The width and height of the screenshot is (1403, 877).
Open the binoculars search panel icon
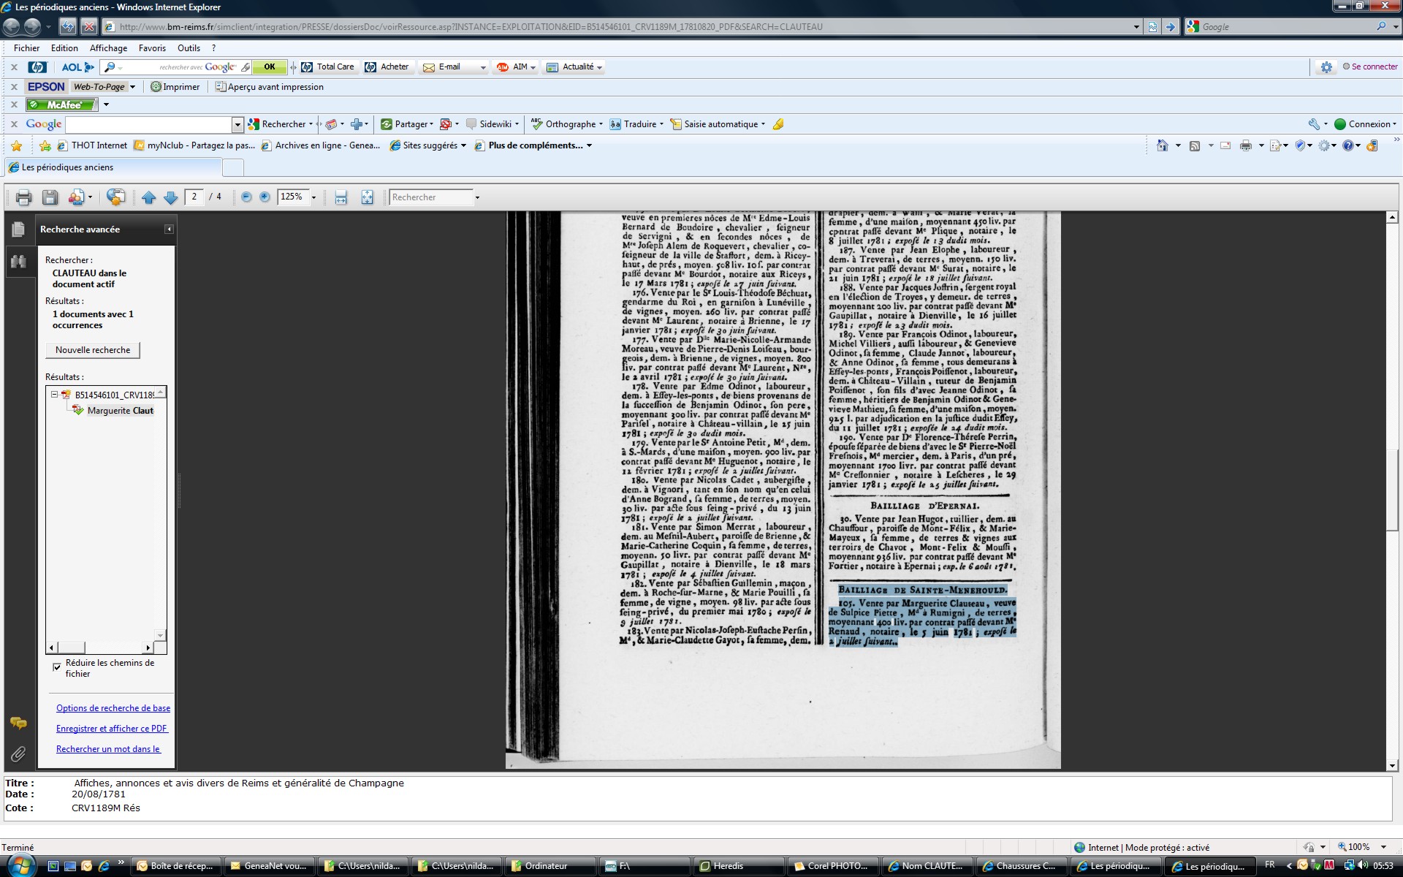click(x=18, y=262)
